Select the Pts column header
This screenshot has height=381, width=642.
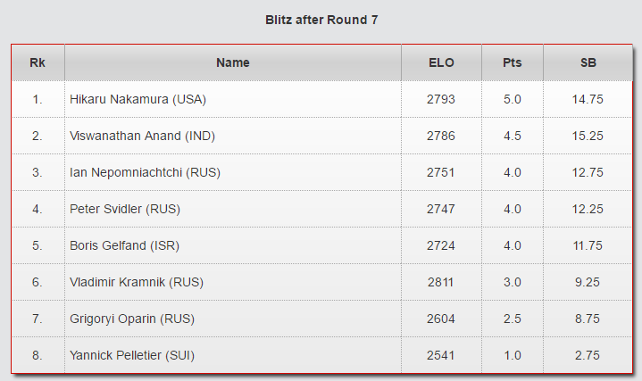pos(513,63)
